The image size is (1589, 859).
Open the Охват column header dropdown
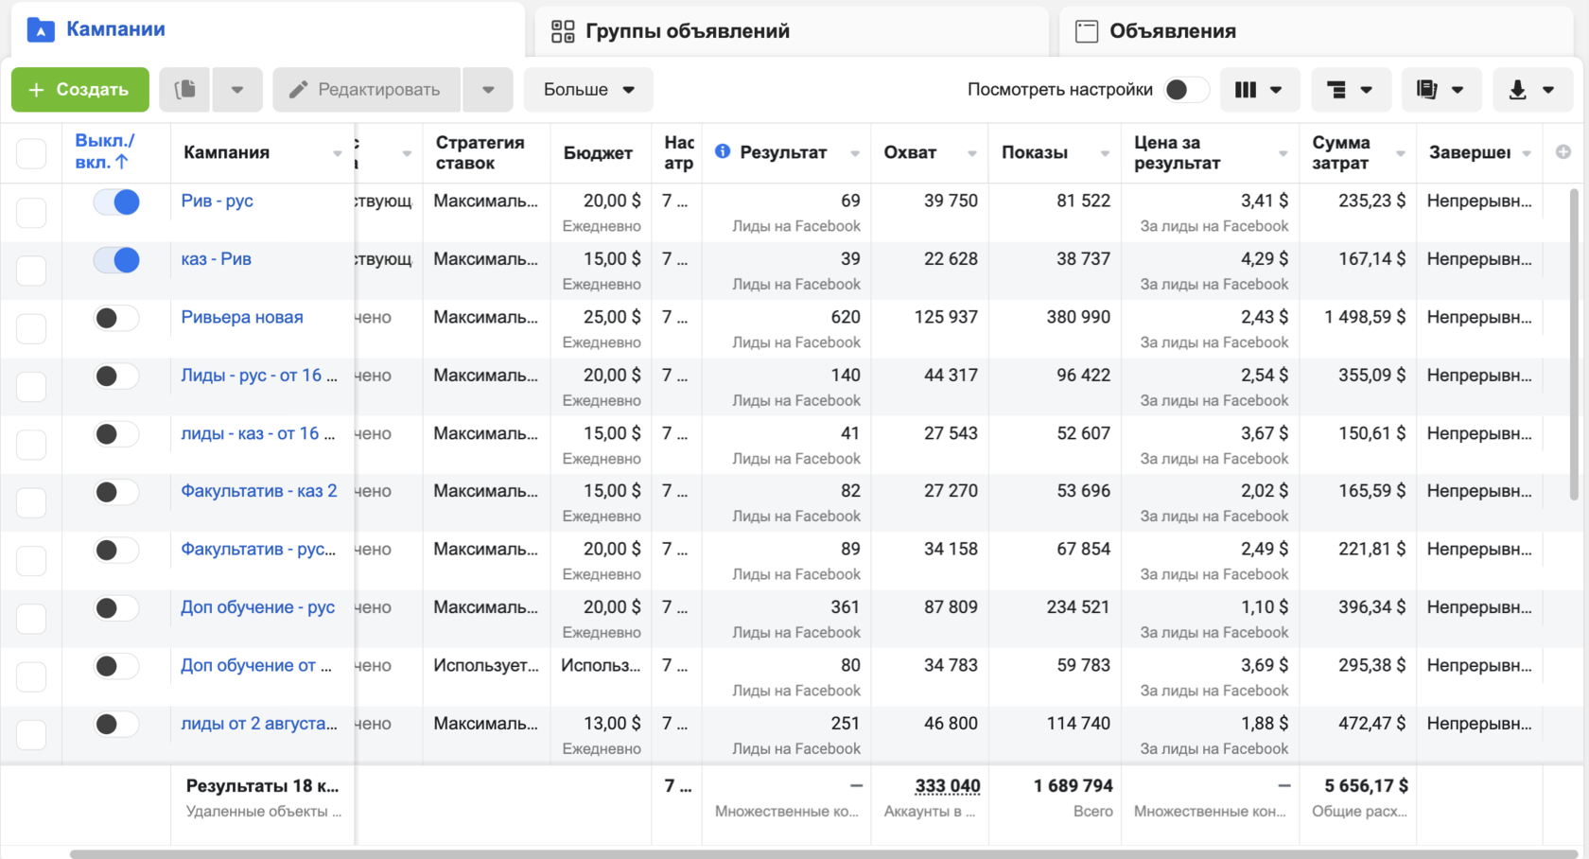971,153
